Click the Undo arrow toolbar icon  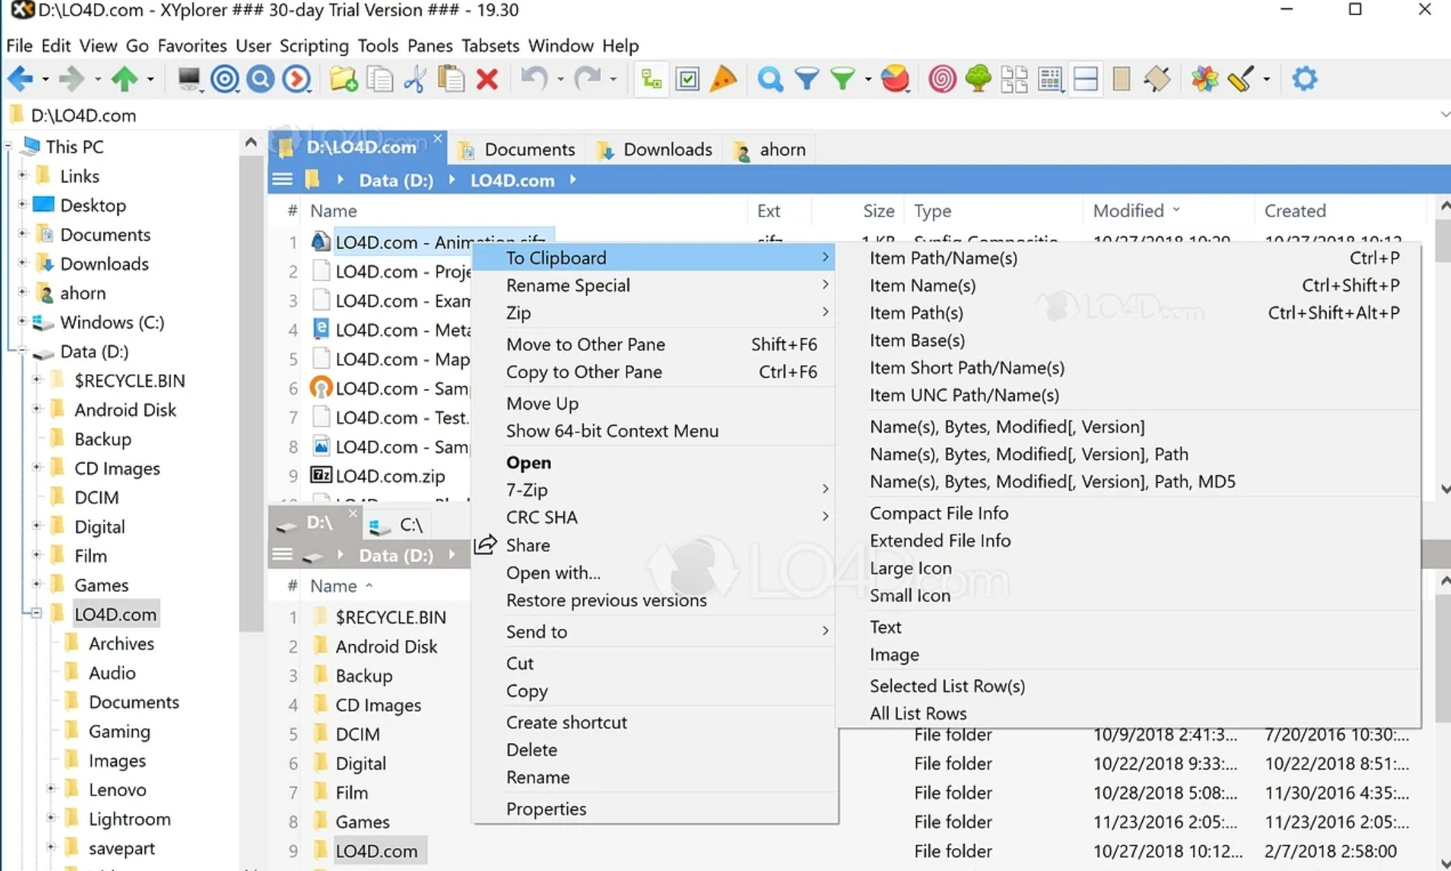tap(534, 79)
